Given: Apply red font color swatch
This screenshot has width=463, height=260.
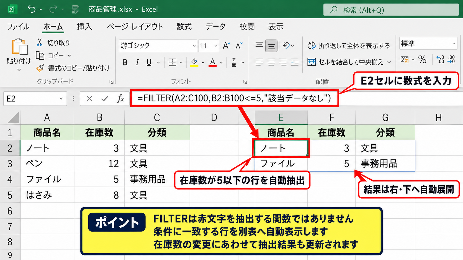Looking at the screenshot, I should (x=213, y=62).
